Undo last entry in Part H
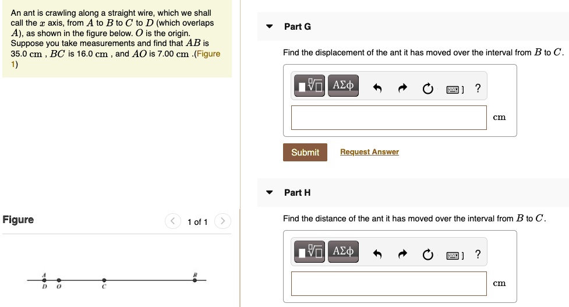569x307 pixels. pyautogui.click(x=377, y=255)
